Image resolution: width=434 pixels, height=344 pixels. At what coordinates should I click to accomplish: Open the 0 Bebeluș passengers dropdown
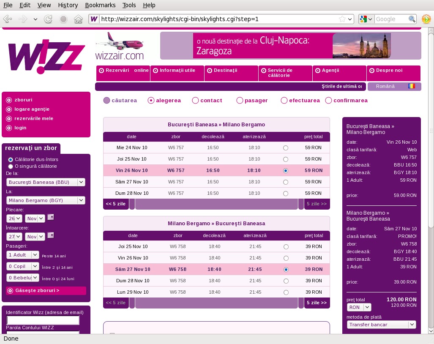[23, 278]
